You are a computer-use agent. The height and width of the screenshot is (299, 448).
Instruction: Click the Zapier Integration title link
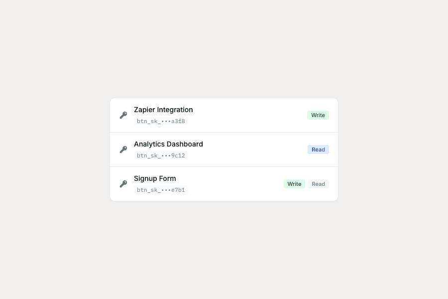tap(163, 110)
